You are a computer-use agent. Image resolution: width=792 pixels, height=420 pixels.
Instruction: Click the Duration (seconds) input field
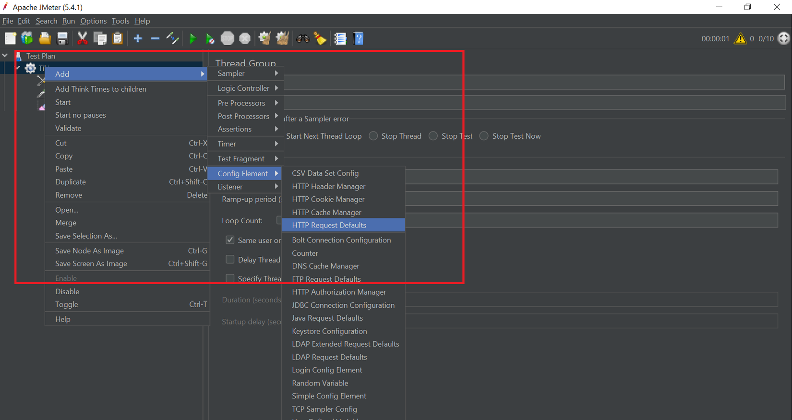(x=591, y=300)
